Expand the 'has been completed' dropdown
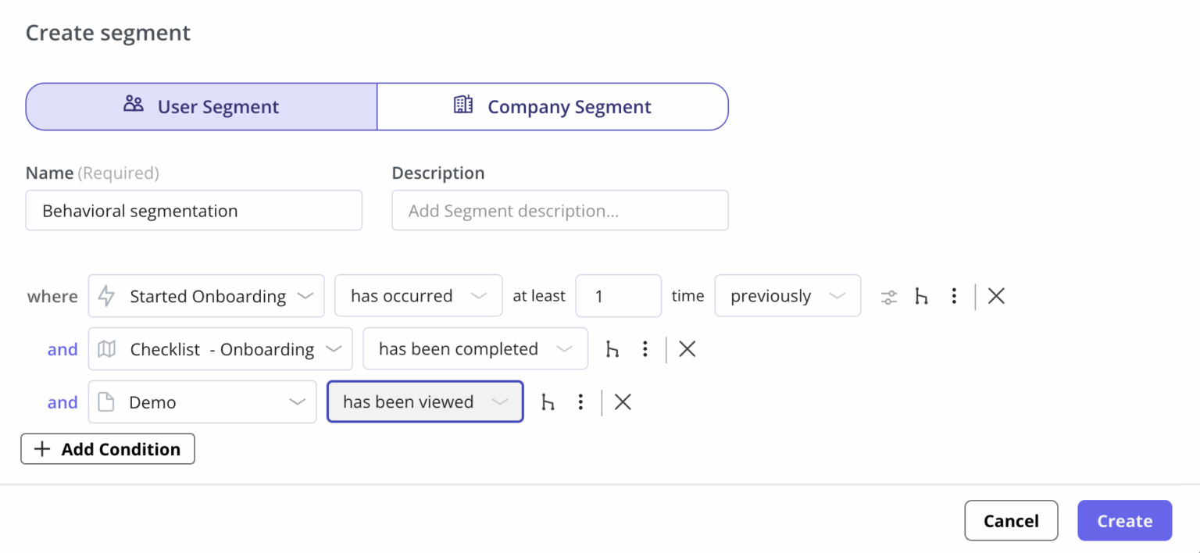The image size is (1200, 553). click(x=475, y=349)
